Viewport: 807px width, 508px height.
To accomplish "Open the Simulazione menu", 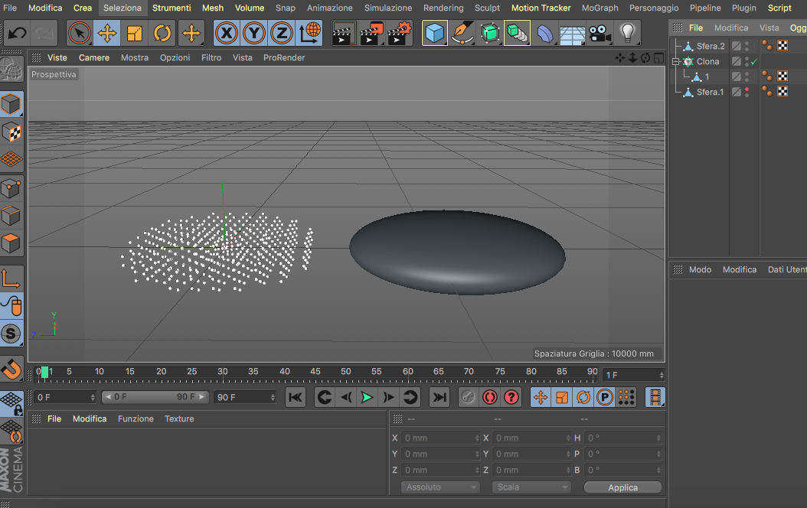I will pos(388,8).
